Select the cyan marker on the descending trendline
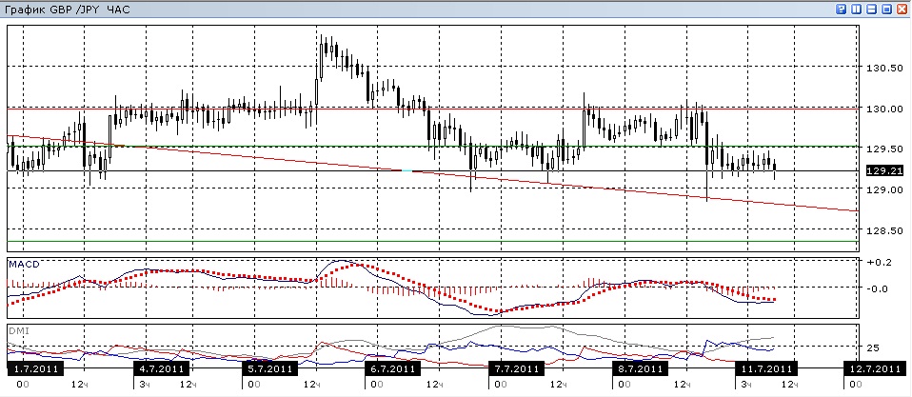The width and height of the screenshot is (912, 397). tap(407, 170)
